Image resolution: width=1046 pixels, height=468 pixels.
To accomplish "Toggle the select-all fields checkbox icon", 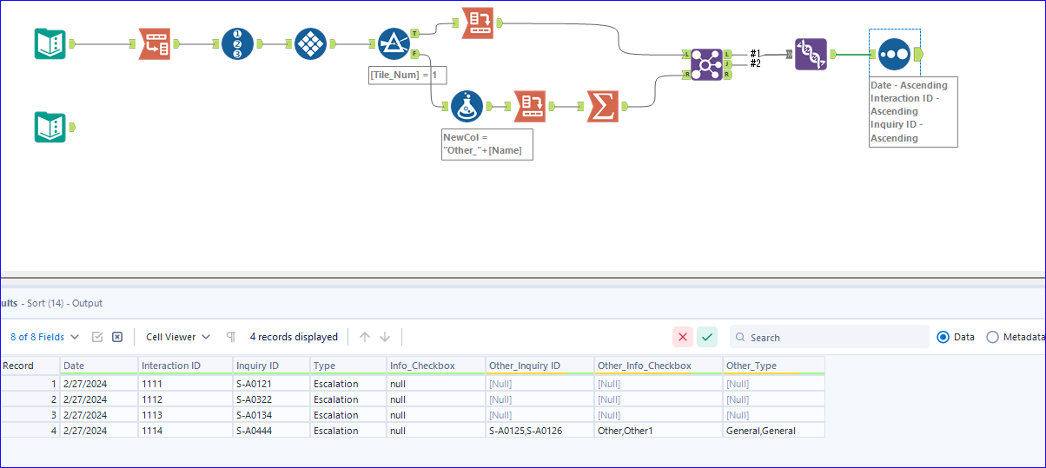I will [98, 337].
